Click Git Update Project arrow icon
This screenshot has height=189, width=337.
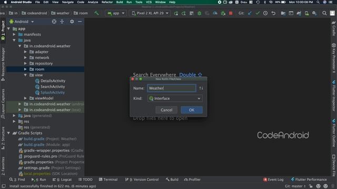click(250, 13)
